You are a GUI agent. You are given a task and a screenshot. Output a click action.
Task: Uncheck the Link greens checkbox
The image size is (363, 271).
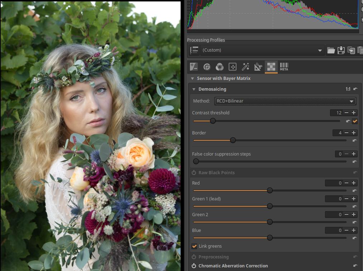[x=195, y=246]
